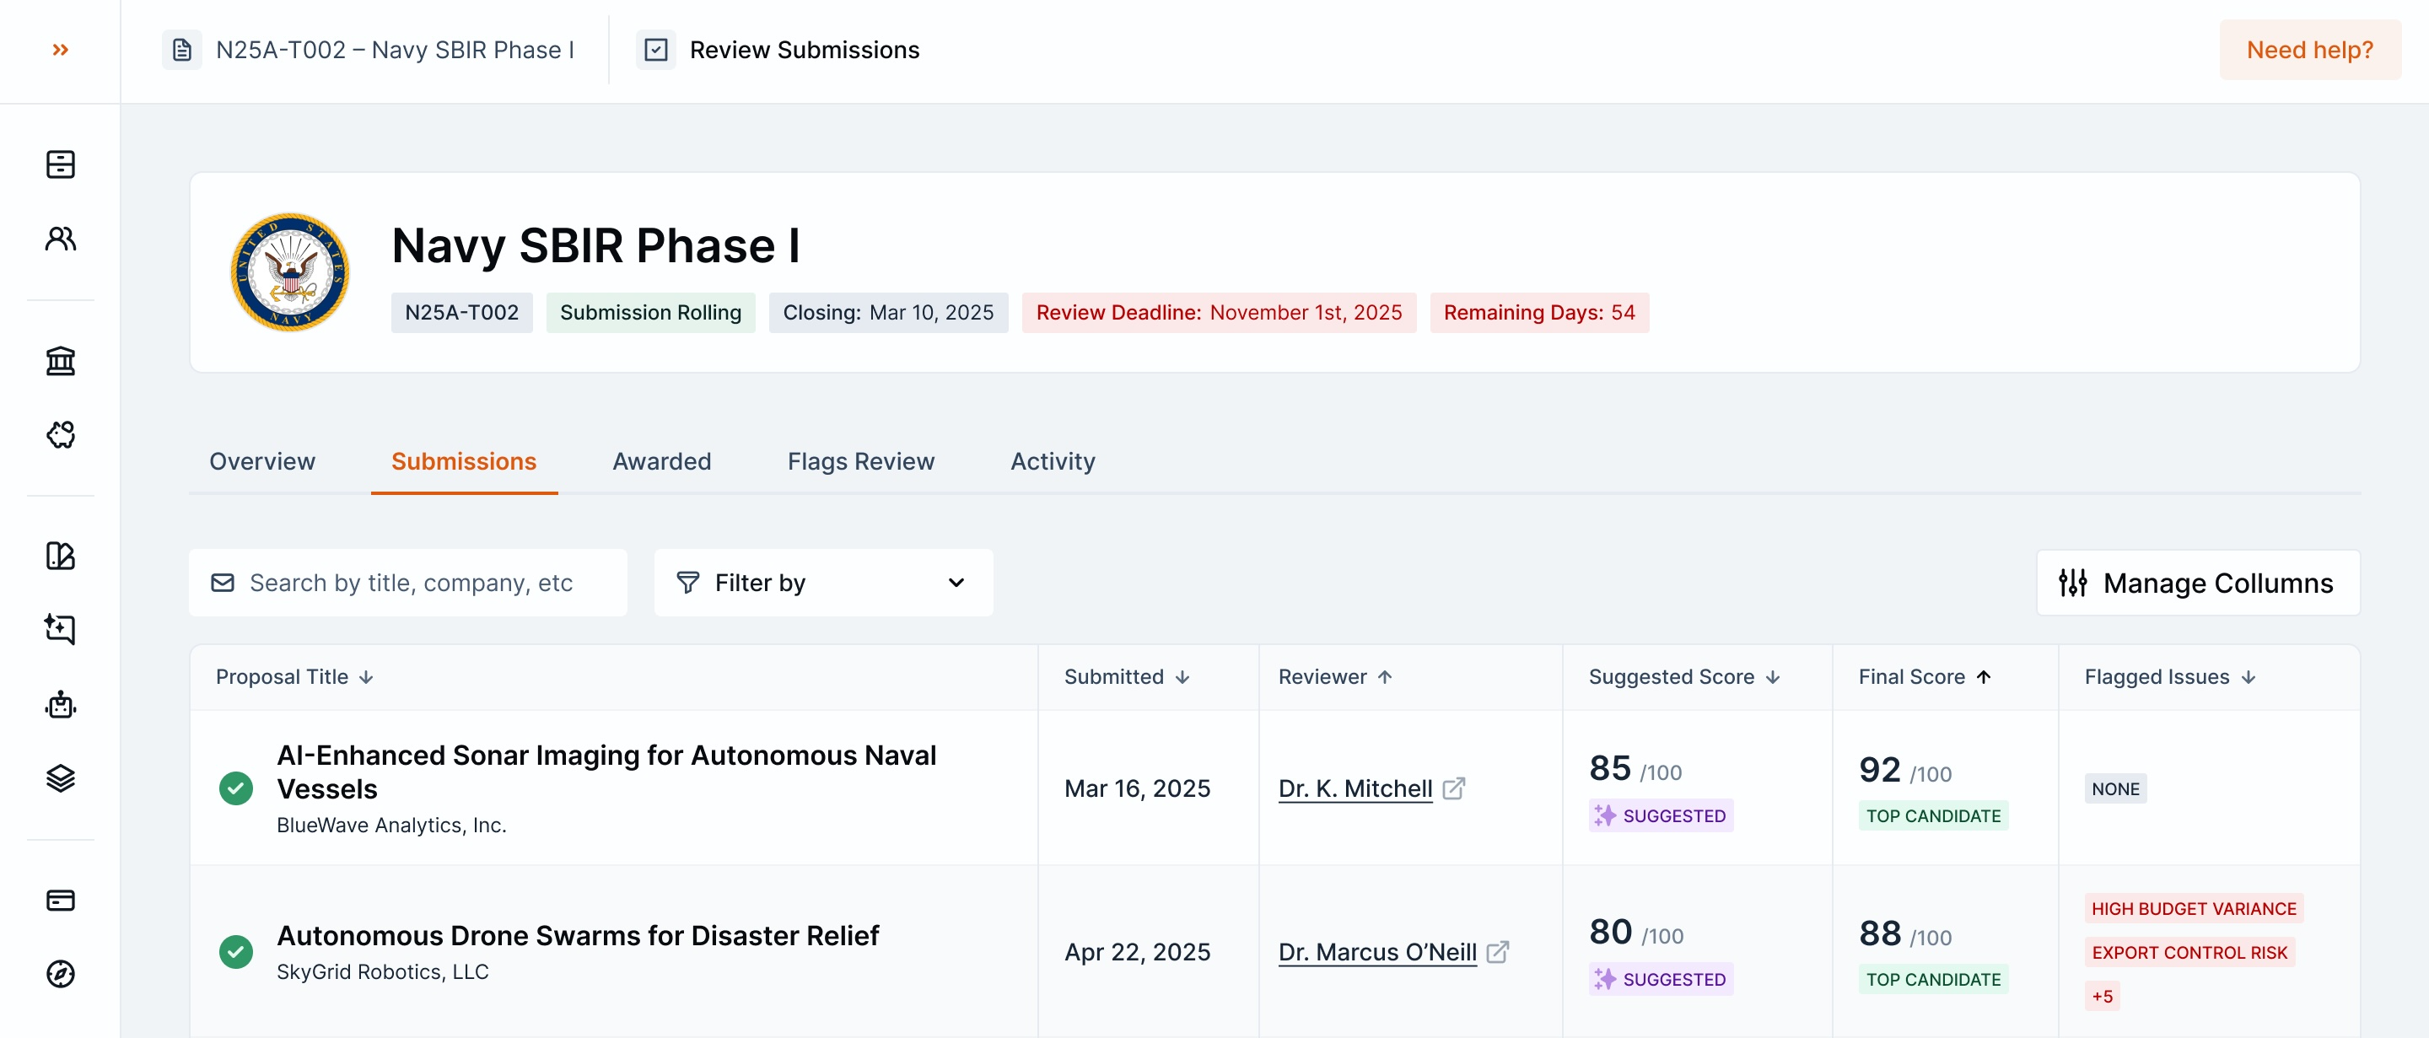Go to the Flags Review tab

tap(861, 461)
